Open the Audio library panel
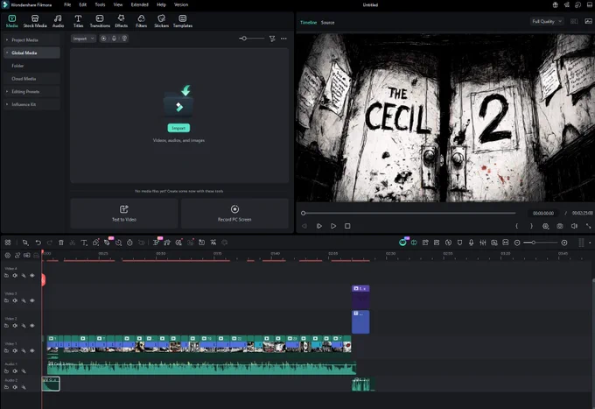The height and width of the screenshot is (409, 595). point(58,21)
